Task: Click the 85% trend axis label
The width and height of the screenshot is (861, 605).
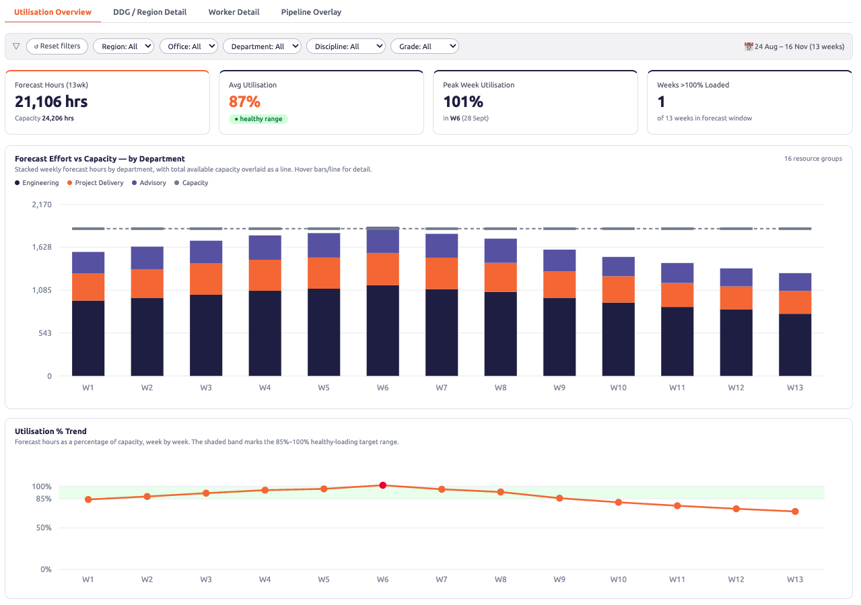Action: point(42,499)
